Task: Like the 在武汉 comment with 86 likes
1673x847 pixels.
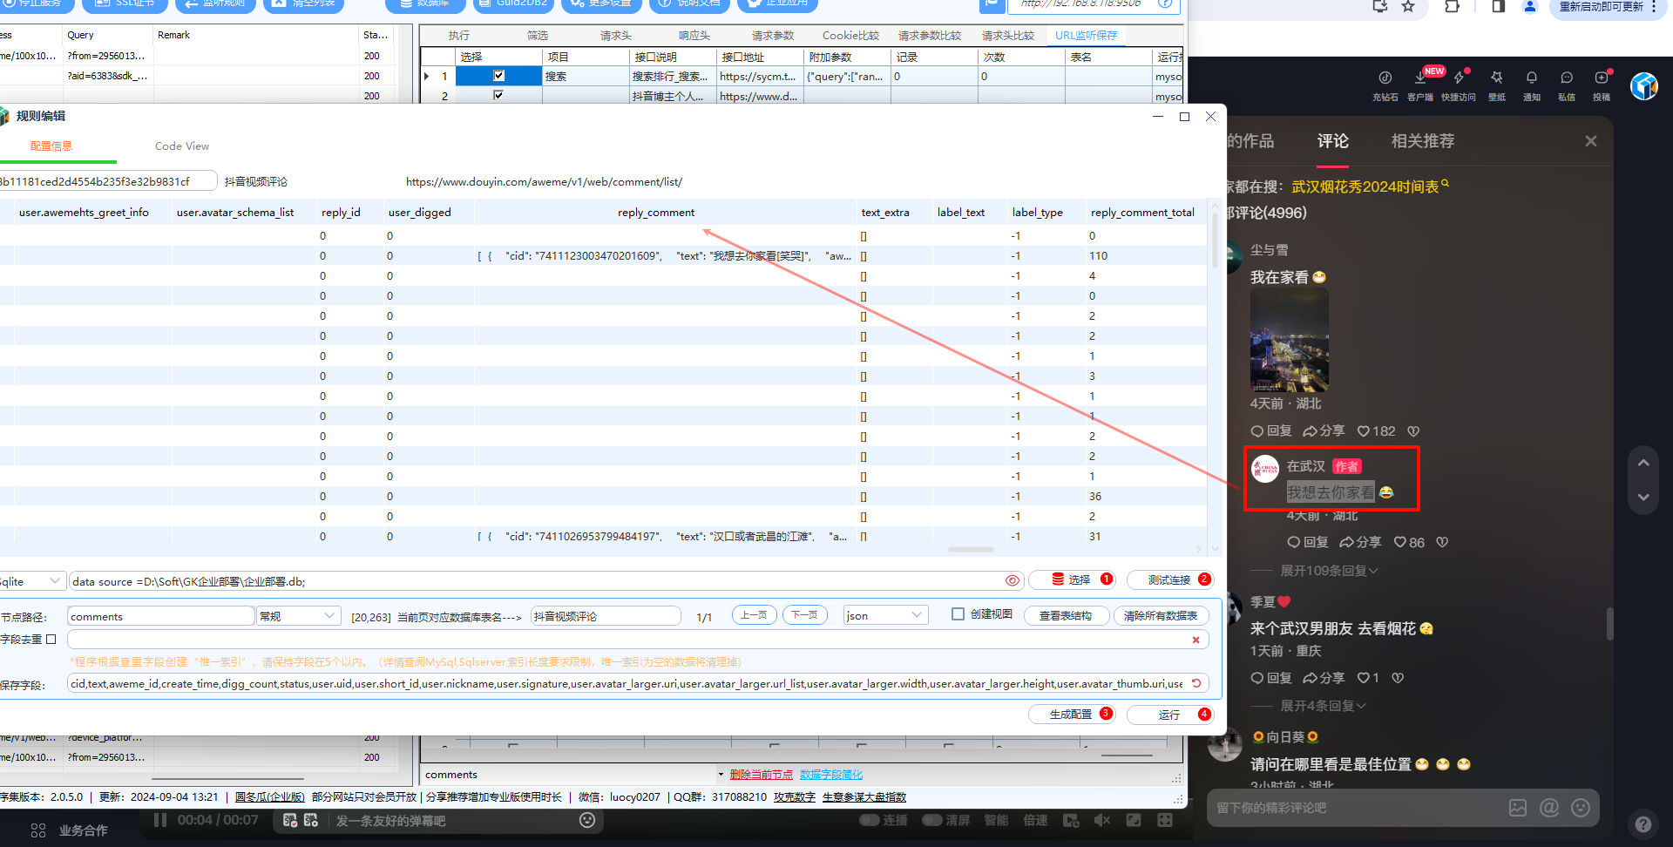Action: [x=1400, y=542]
